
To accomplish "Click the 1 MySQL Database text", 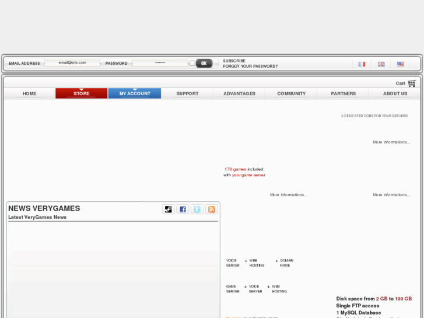I will (358, 313).
